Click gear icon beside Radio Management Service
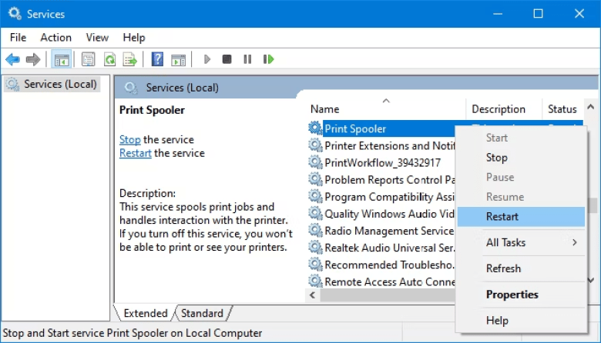 [x=315, y=230]
